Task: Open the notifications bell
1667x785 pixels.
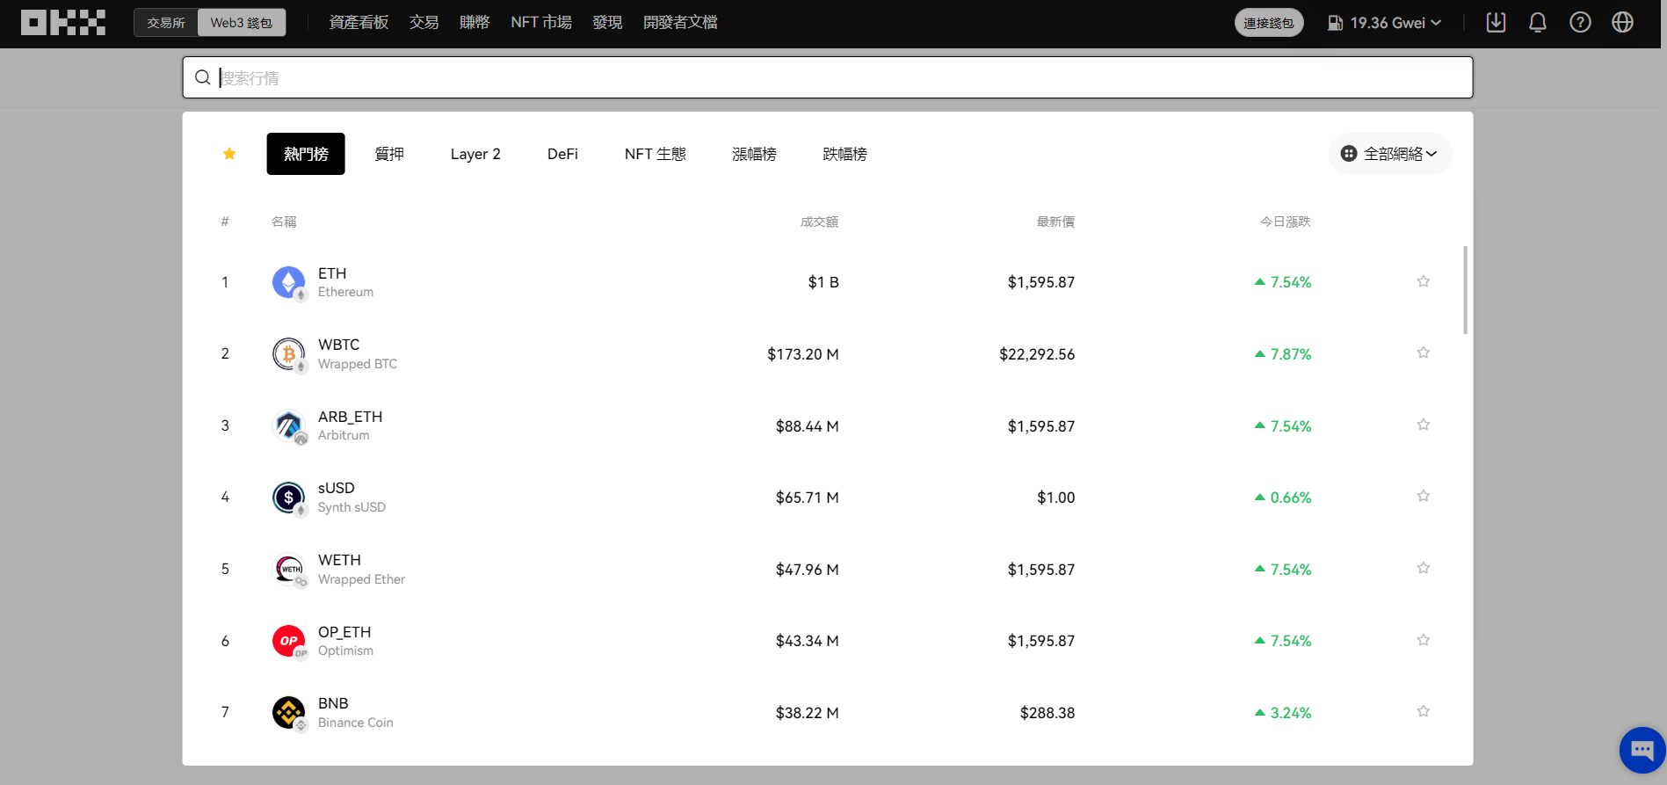Action: [x=1537, y=23]
